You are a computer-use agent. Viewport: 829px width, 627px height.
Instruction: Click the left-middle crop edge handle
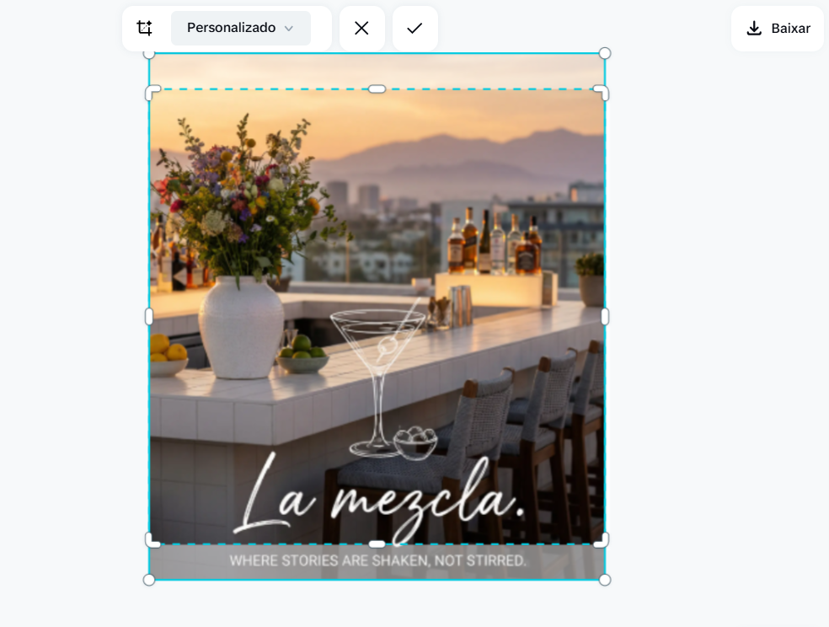[149, 317]
